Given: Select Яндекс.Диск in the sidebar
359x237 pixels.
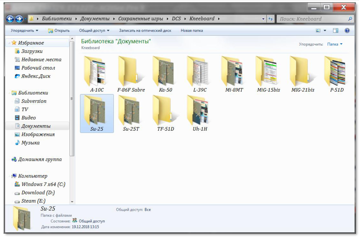Looking at the screenshot, I should tap(36, 76).
